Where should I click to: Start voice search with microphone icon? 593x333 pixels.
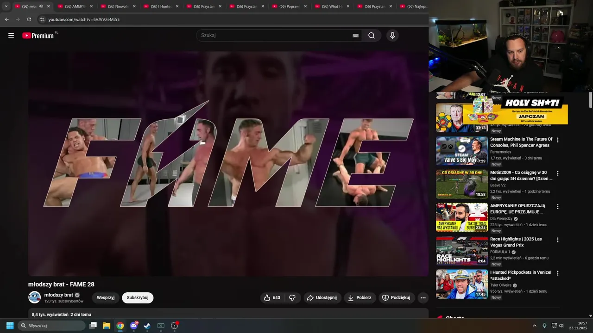[392, 36]
